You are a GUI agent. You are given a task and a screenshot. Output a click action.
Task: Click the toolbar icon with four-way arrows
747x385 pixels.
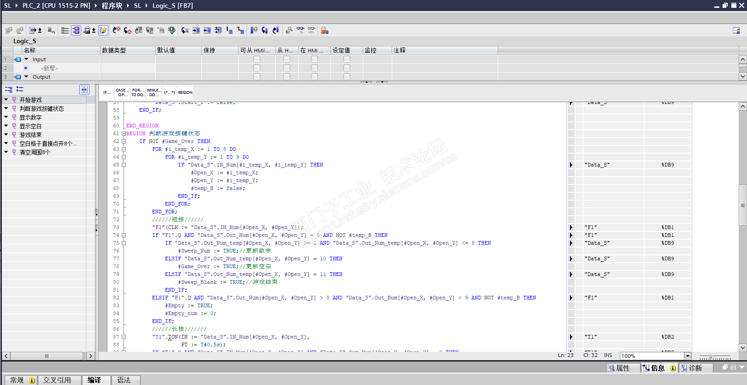(x=218, y=30)
